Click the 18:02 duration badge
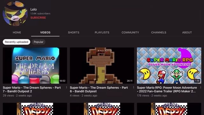Viewport: 204px width, 115px height. click(62, 81)
